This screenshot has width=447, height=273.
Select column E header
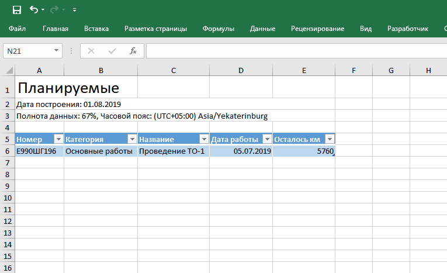click(x=304, y=71)
